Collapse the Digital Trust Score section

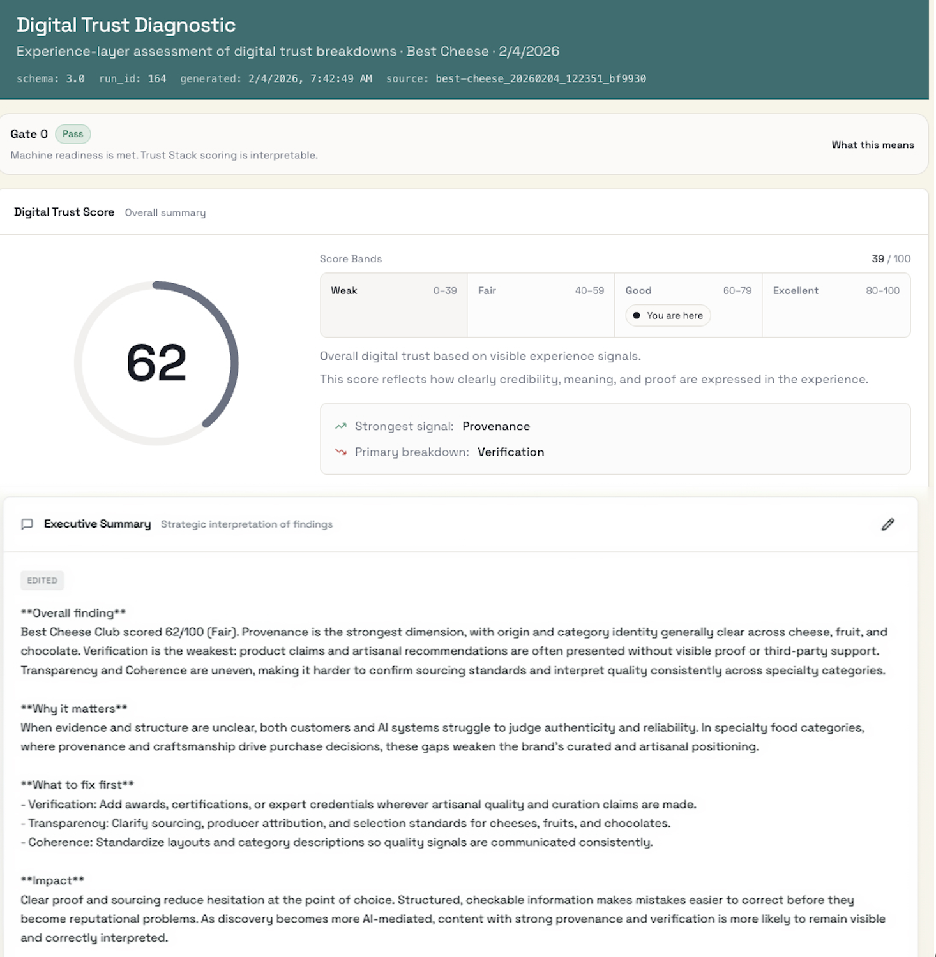[x=64, y=212]
